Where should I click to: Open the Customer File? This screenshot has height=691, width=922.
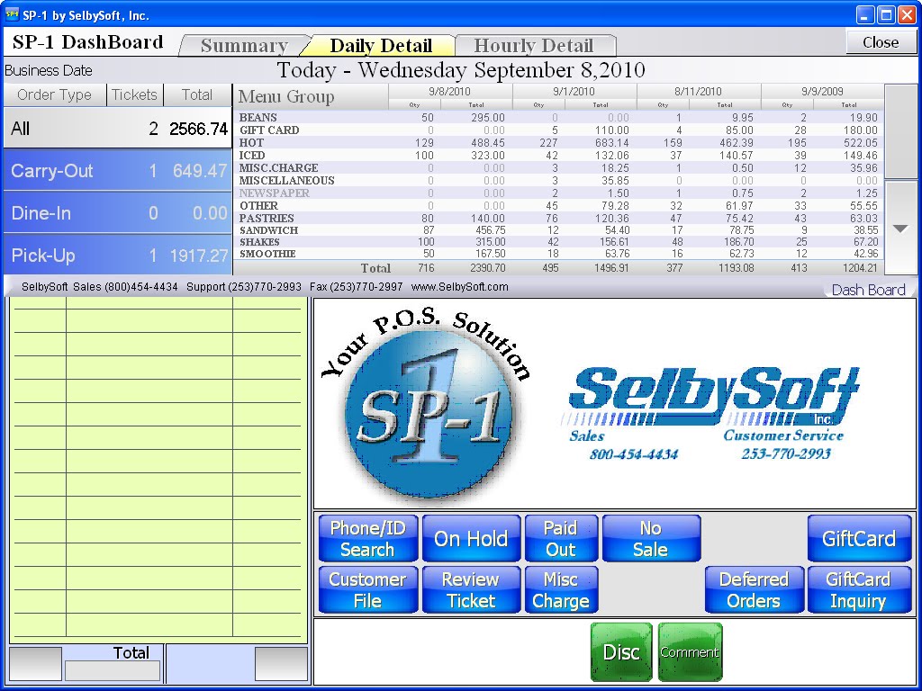[x=367, y=589]
